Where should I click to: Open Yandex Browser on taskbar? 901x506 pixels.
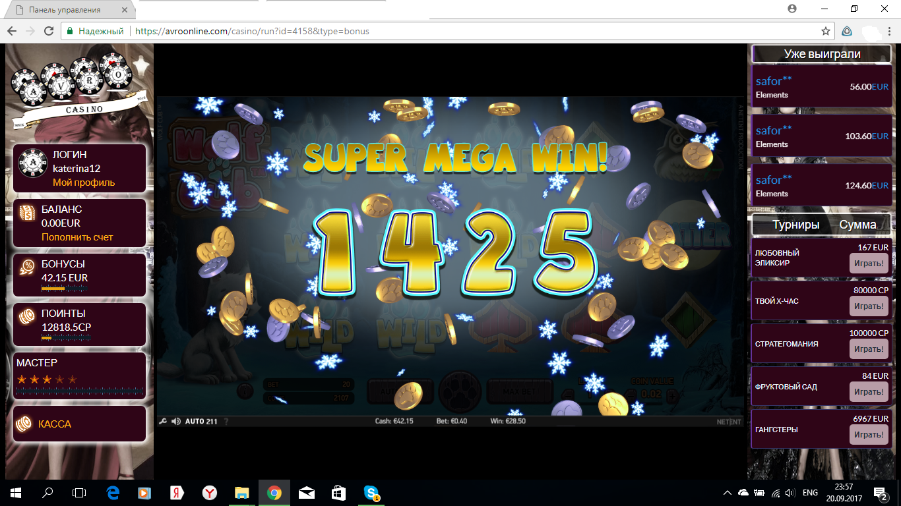(209, 492)
